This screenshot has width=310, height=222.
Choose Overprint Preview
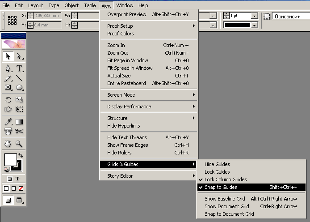pos(148,14)
